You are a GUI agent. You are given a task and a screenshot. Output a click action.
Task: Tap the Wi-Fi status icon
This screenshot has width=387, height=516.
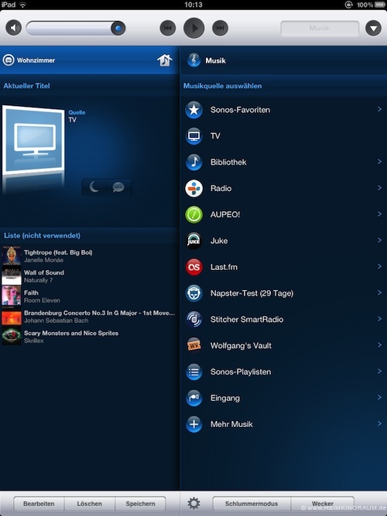[22, 5]
